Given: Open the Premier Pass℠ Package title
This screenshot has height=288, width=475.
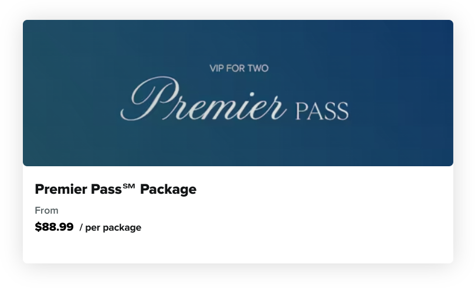Looking at the screenshot, I should click(116, 190).
